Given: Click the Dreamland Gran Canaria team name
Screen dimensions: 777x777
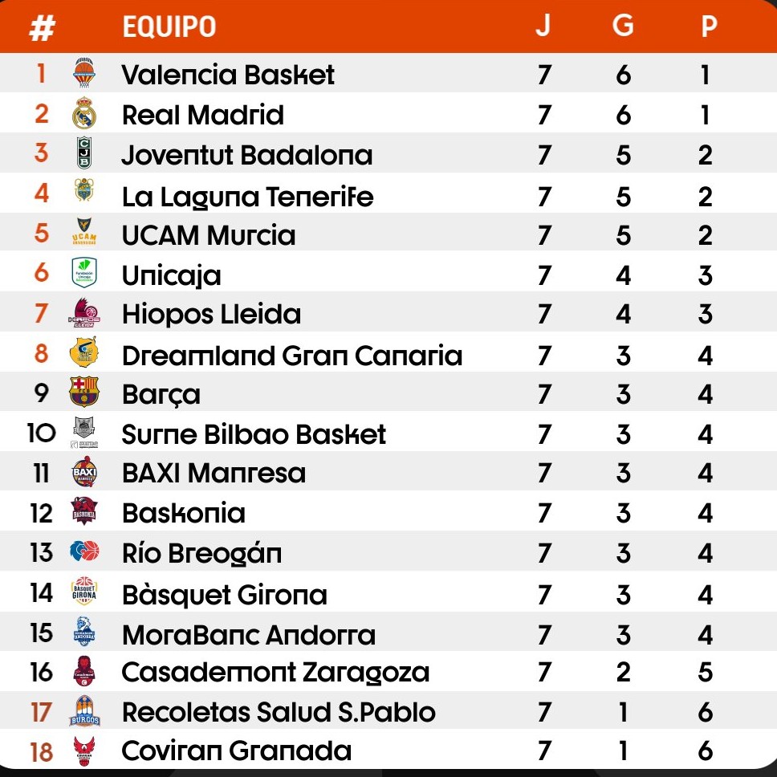Looking at the screenshot, I should point(291,355).
